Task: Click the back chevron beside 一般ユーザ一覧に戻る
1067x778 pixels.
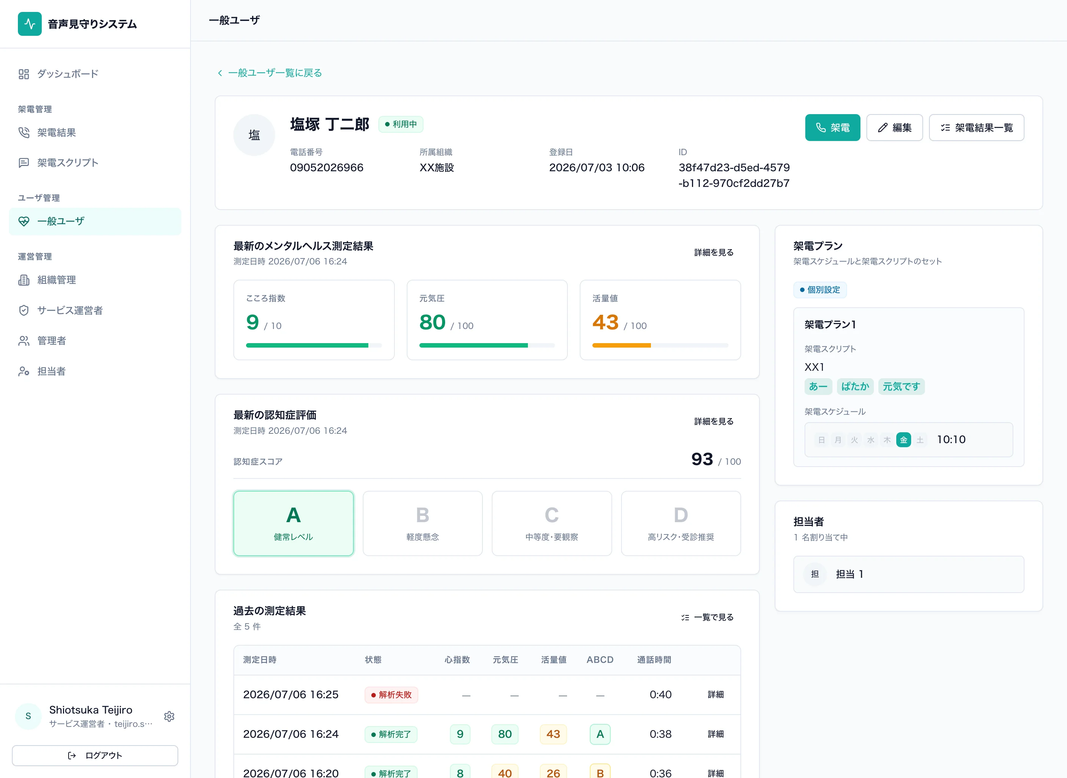Action: pos(220,73)
